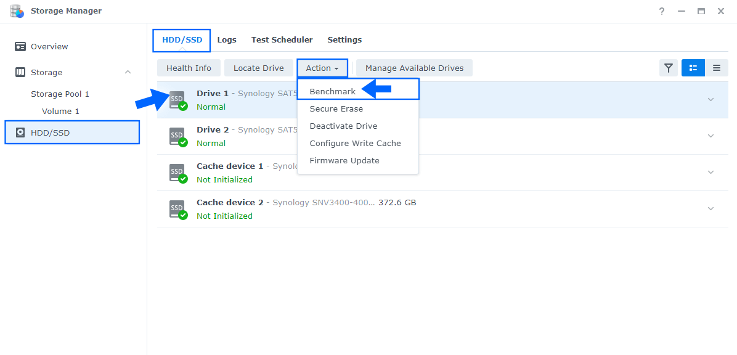Click the Drive 1 SSD icon
Viewport: 737px width, 355px height.
click(178, 100)
